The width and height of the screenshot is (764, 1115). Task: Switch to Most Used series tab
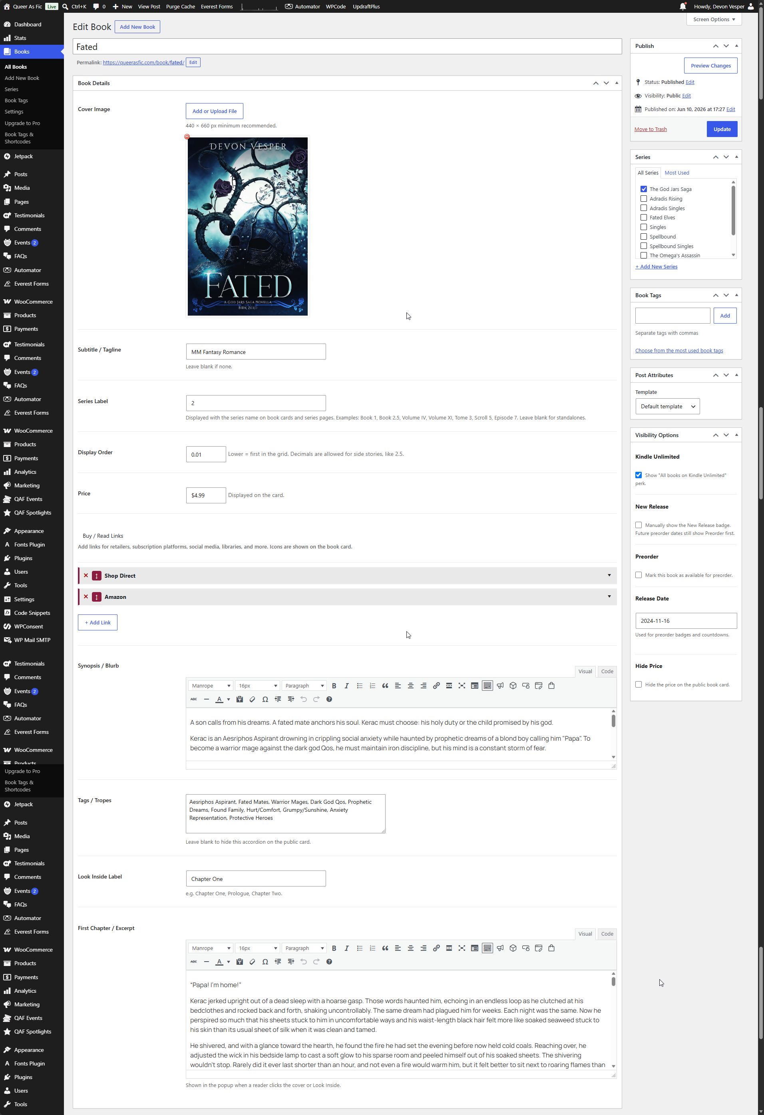click(676, 173)
